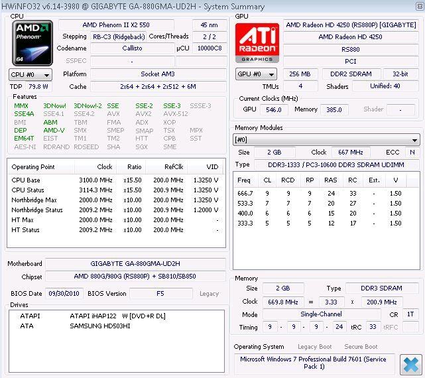425x378 pixels.
Task: Click the BIOS date 09/30/2010 field
Action: (x=64, y=293)
